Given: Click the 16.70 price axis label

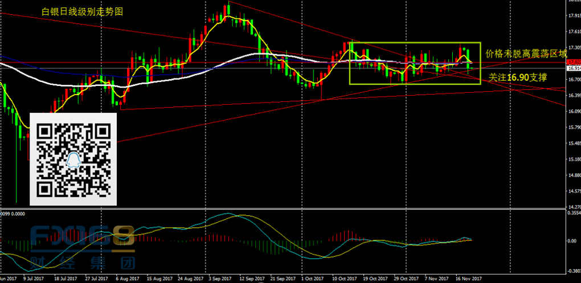Looking at the screenshot, I should [x=574, y=80].
